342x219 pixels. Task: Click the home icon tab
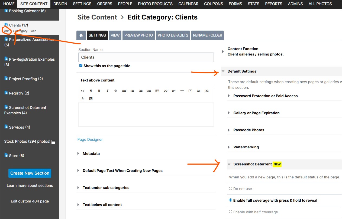click(x=81, y=35)
